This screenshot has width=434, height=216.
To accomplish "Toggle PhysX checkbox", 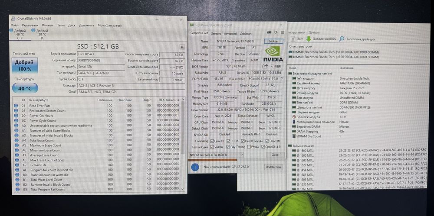I will coord(249,147).
